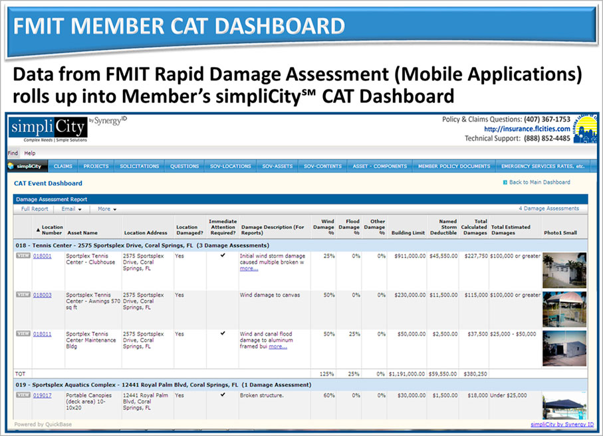Open http://insurance.flcities.com link
The width and height of the screenshot is (603, 436).
click(x=527, y=129)
